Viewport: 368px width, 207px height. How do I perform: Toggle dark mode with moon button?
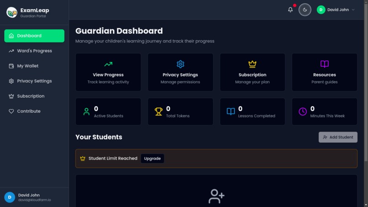305,10
